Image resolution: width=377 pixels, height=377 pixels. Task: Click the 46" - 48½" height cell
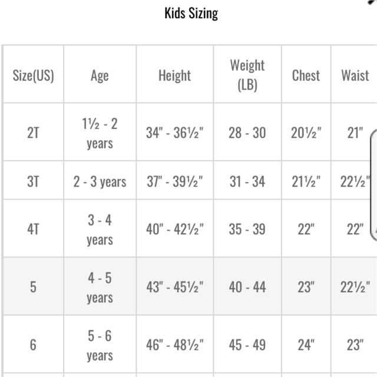pos(174,345)
